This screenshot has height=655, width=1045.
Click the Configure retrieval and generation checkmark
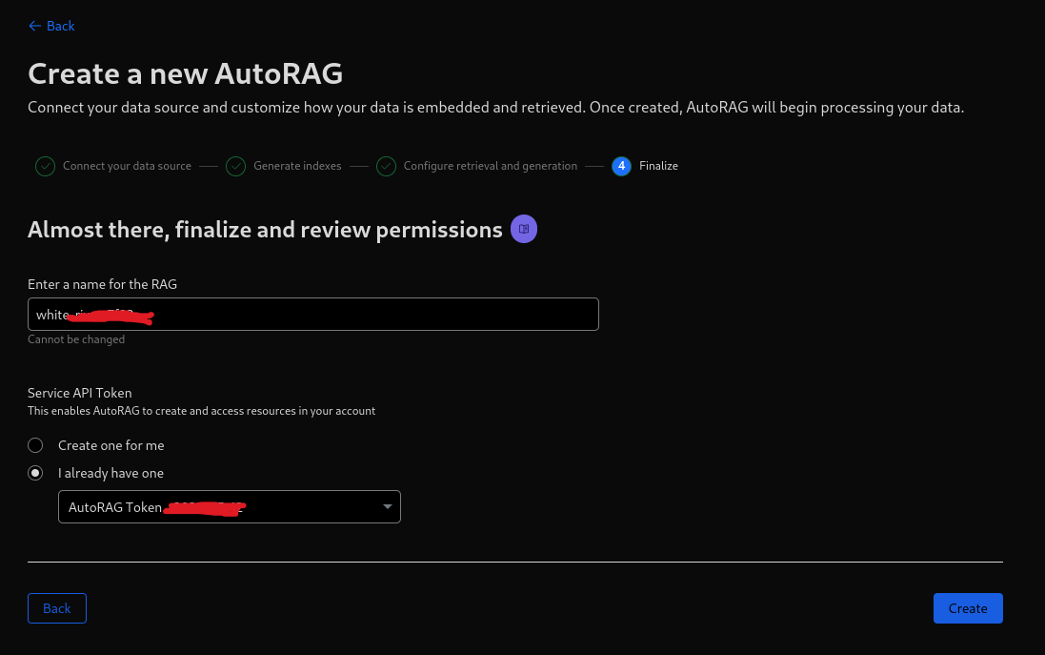coord(386,166)
